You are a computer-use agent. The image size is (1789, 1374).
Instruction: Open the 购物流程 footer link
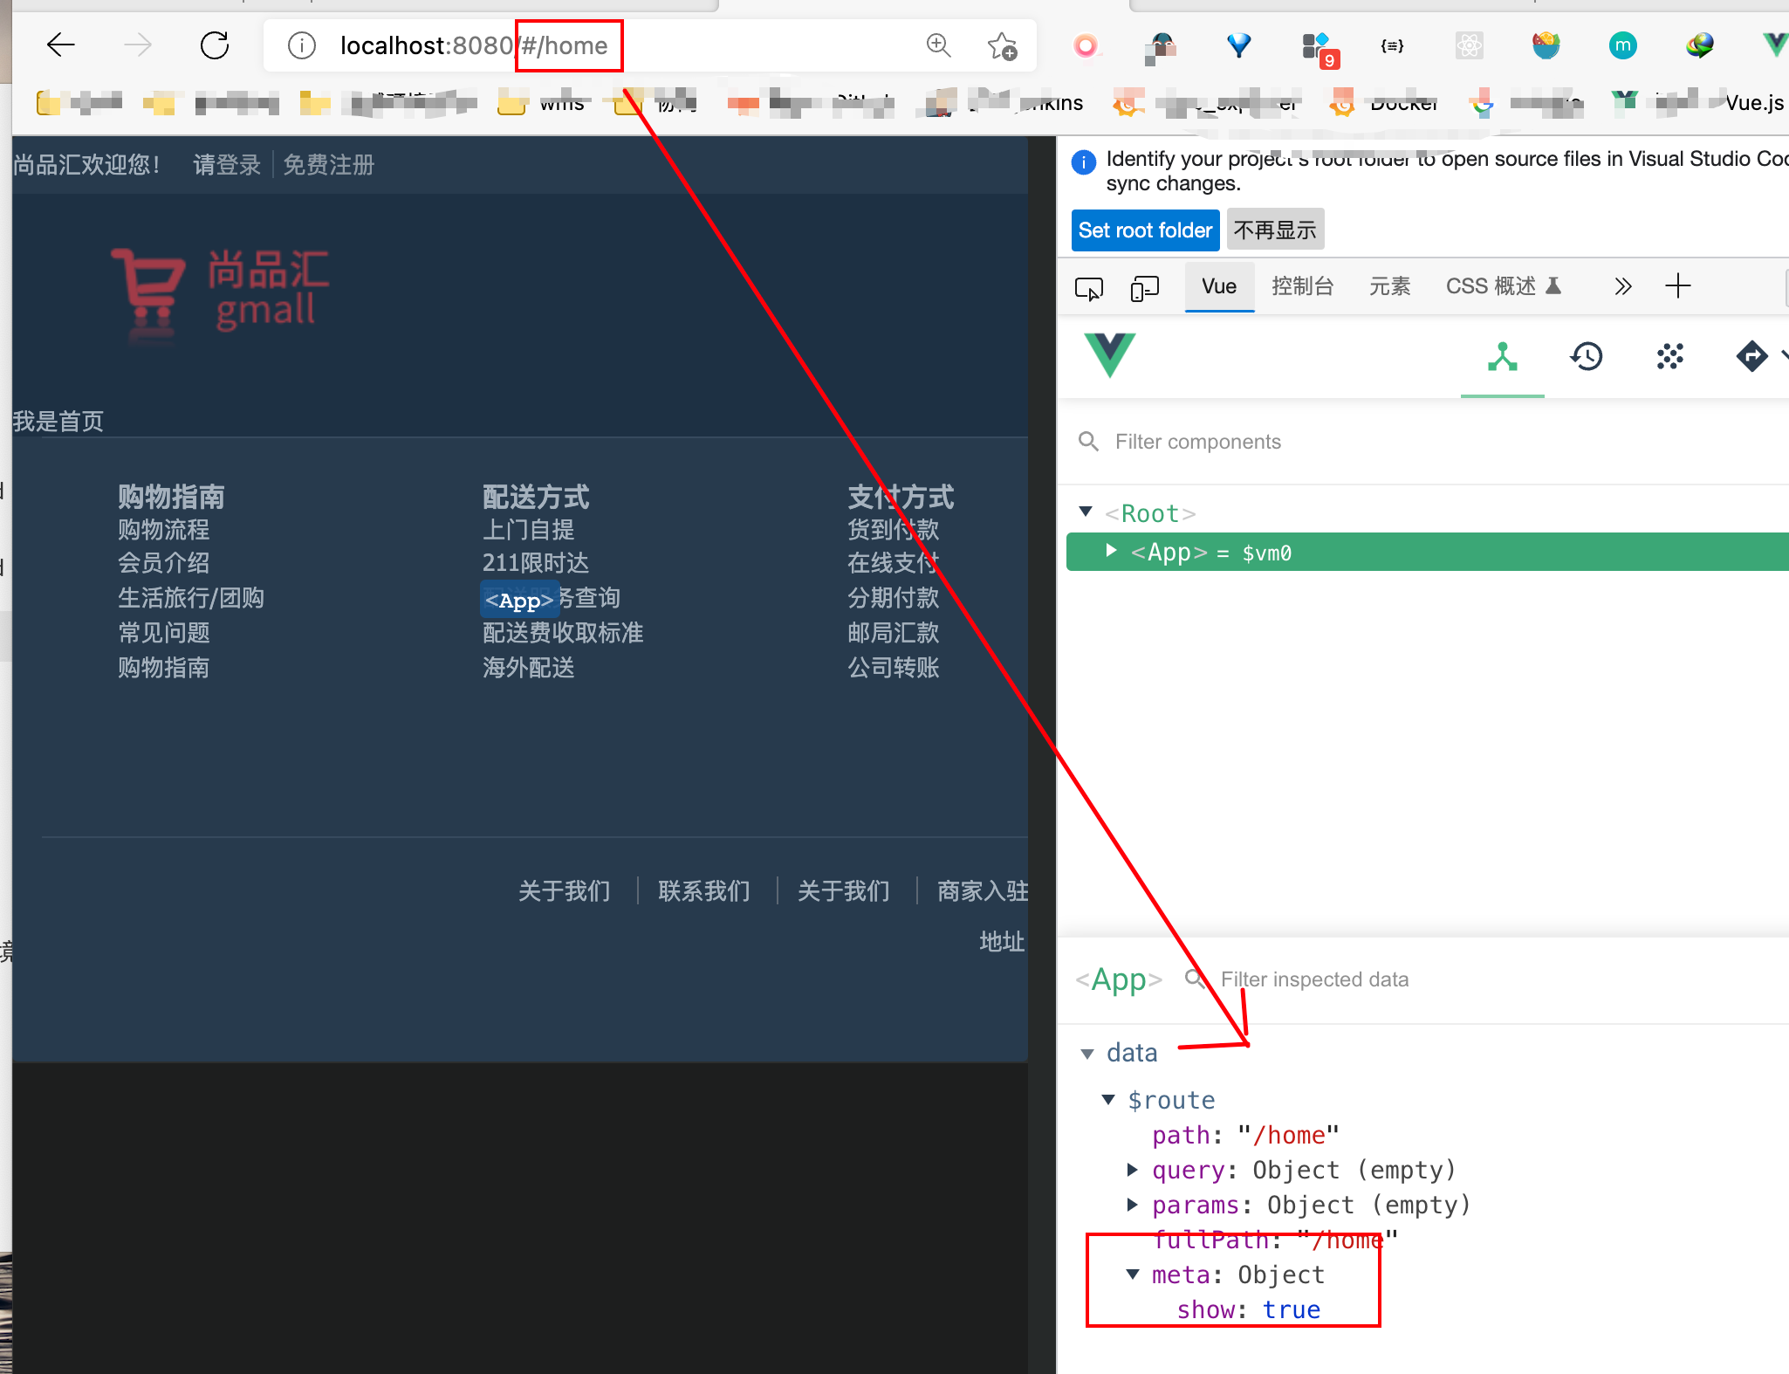pyautogui.click(x=164, y=530)
